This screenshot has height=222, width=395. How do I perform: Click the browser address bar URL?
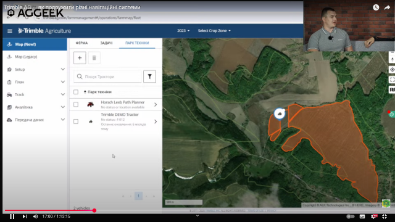tap(92, 18)
